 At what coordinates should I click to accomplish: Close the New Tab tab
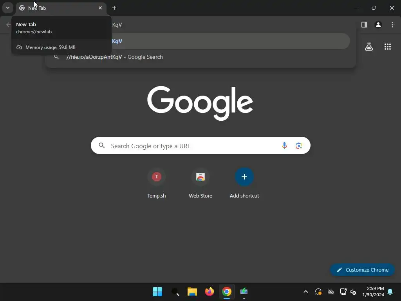tap(100, 8)
